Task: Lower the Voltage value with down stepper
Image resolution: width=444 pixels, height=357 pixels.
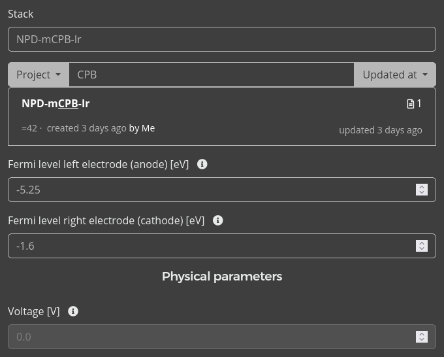Action: (422, 340)
